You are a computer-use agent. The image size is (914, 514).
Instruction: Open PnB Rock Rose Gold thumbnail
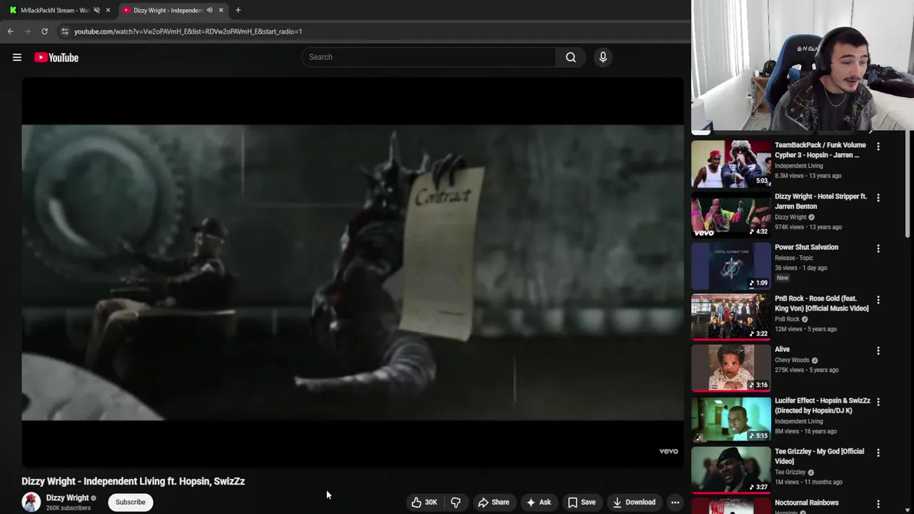731,317
